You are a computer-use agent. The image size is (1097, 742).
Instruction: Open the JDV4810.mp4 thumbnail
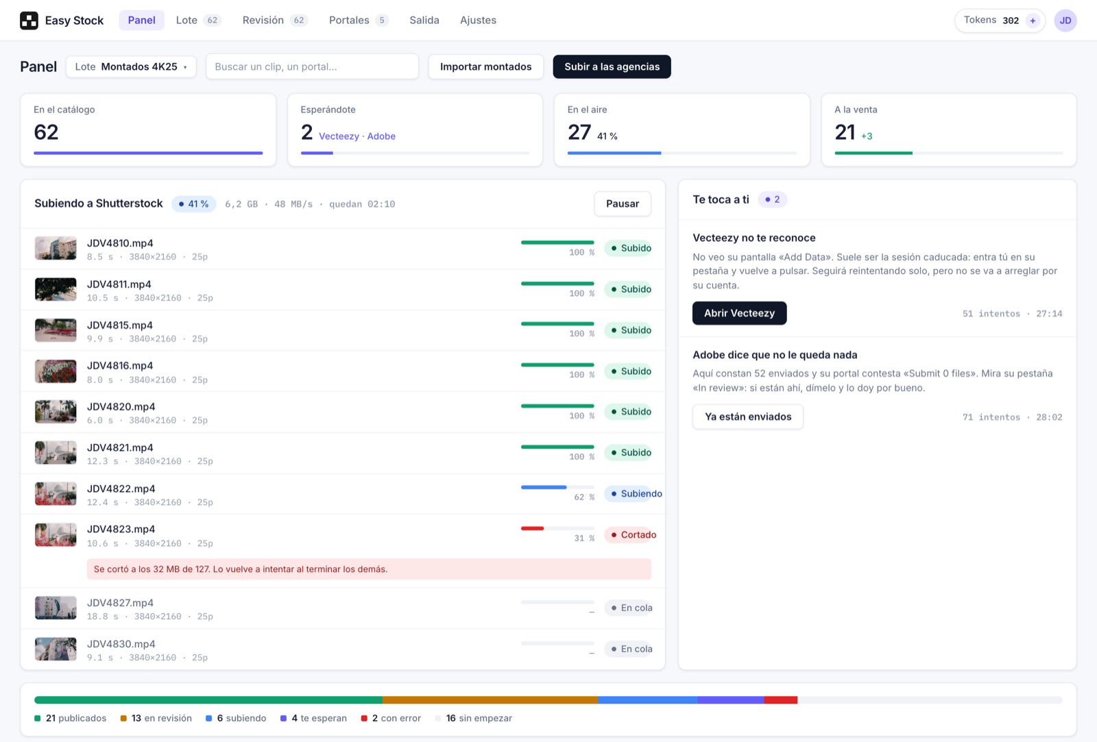click(56, 248)
